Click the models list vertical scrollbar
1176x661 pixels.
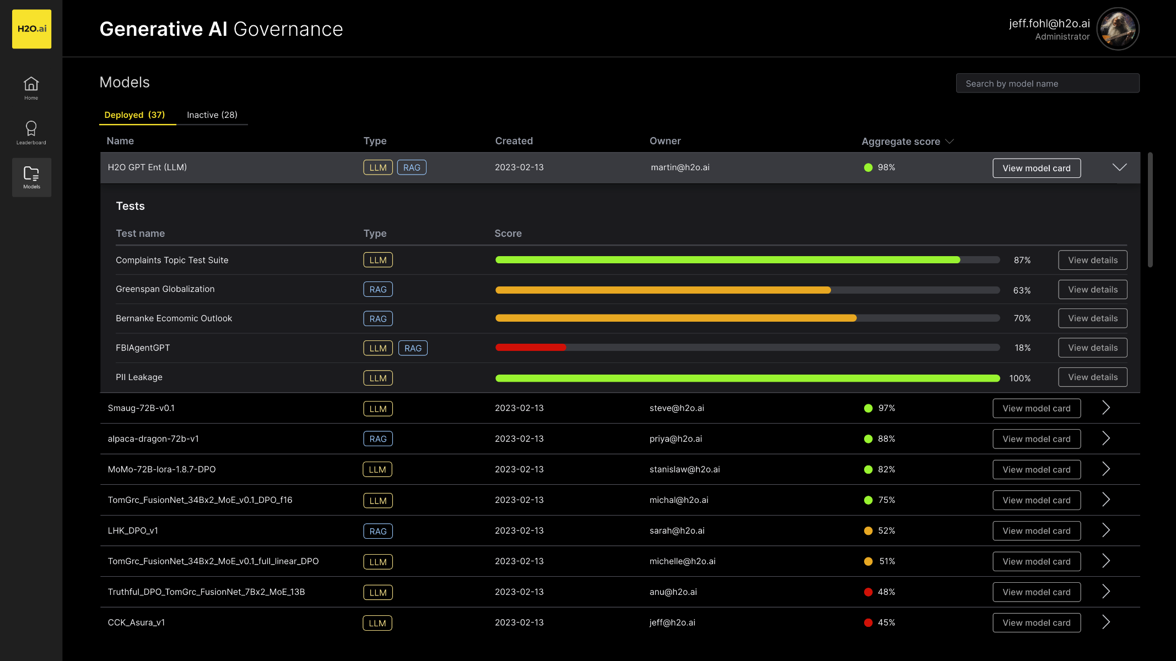click(x=1150, y=210)
